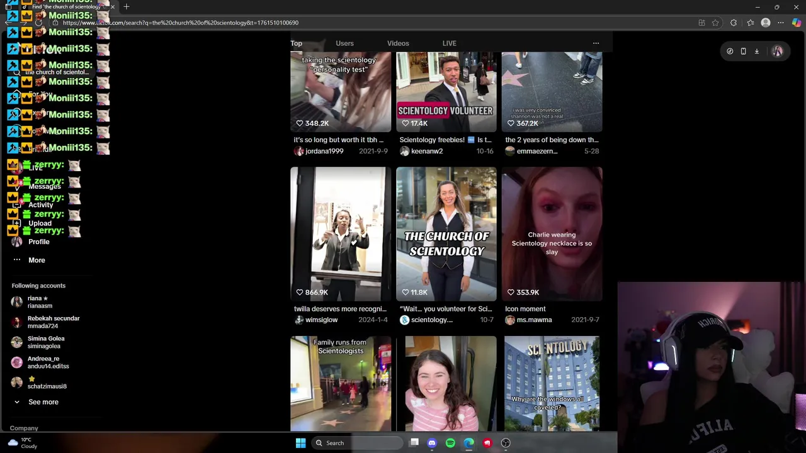Image resolution: width=806 pixels, height=453 pixels.
Task: Click the download desktop app icon
Action: (757, 52)
